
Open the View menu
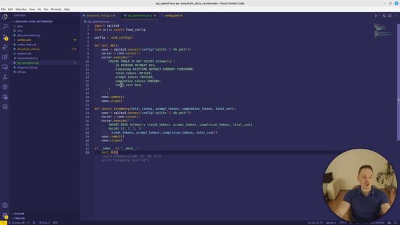coord(32,9)
